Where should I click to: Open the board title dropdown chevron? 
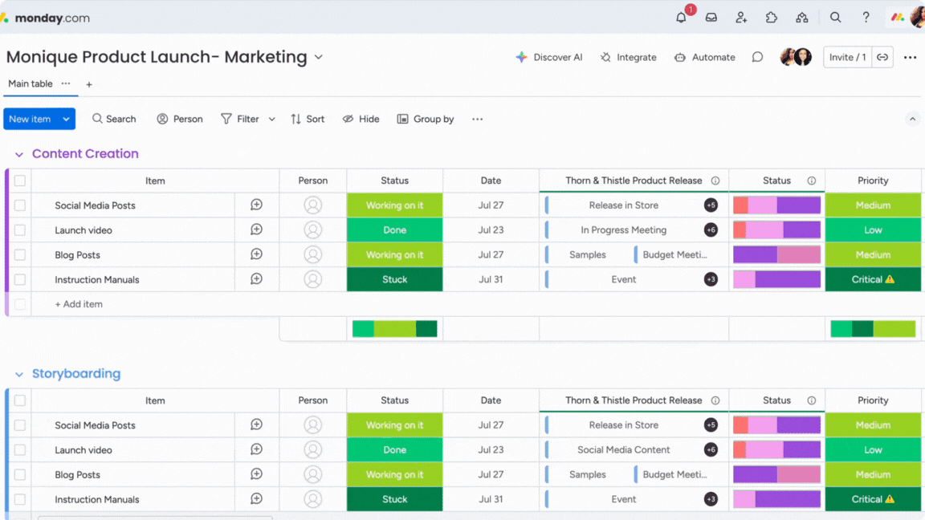(x=319, y=57)
